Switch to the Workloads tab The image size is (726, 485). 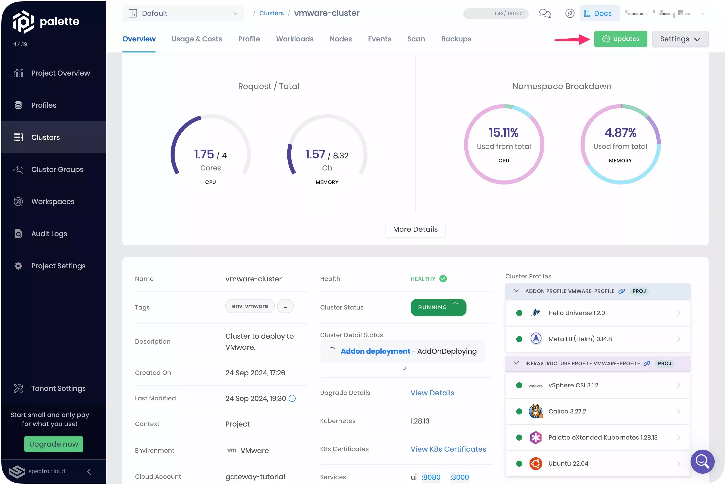pos(294,39)
